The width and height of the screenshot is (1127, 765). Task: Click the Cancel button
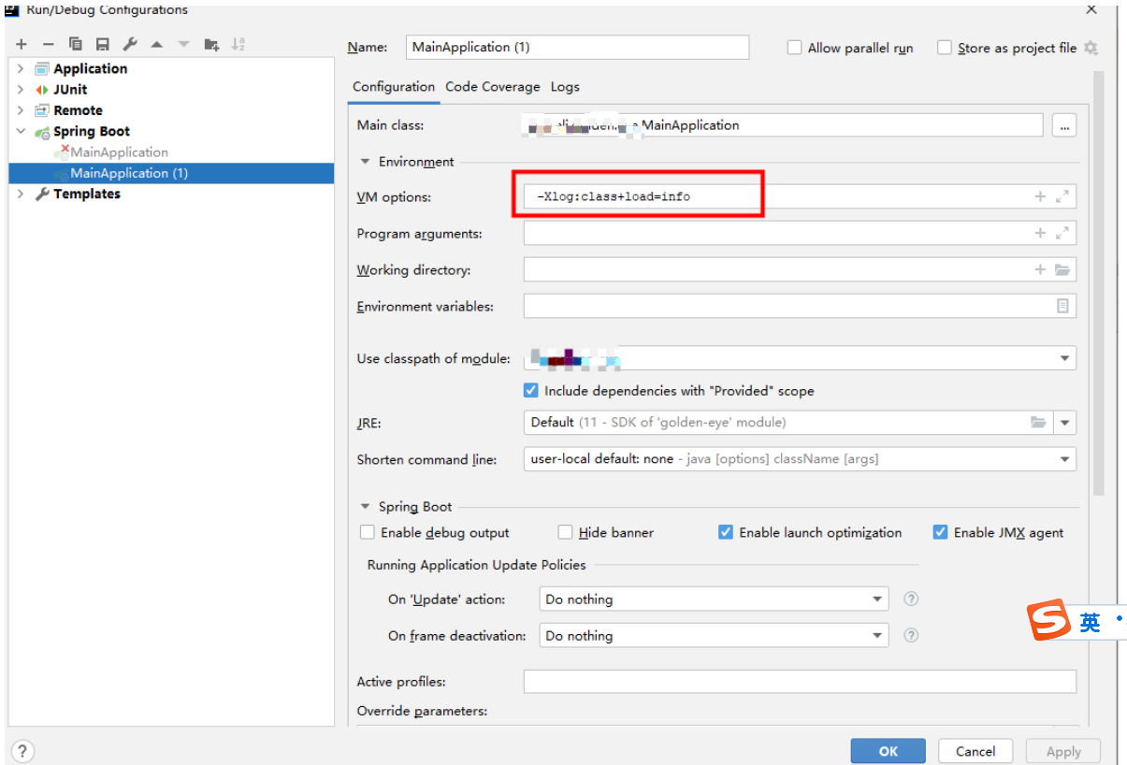(x=975, y=751)
